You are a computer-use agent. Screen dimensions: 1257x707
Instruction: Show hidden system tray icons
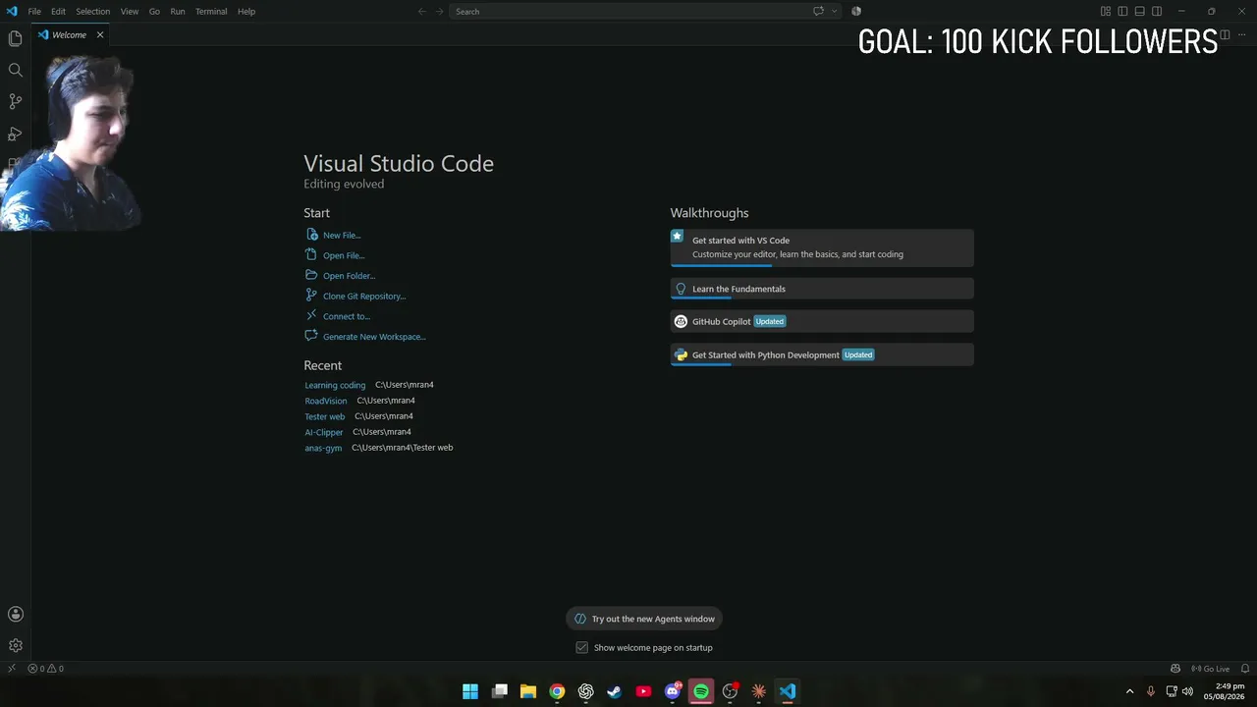[1129, 691]
